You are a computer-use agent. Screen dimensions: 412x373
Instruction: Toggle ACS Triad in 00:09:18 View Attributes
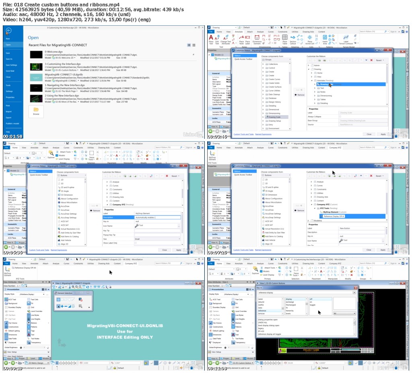(10, 299)
